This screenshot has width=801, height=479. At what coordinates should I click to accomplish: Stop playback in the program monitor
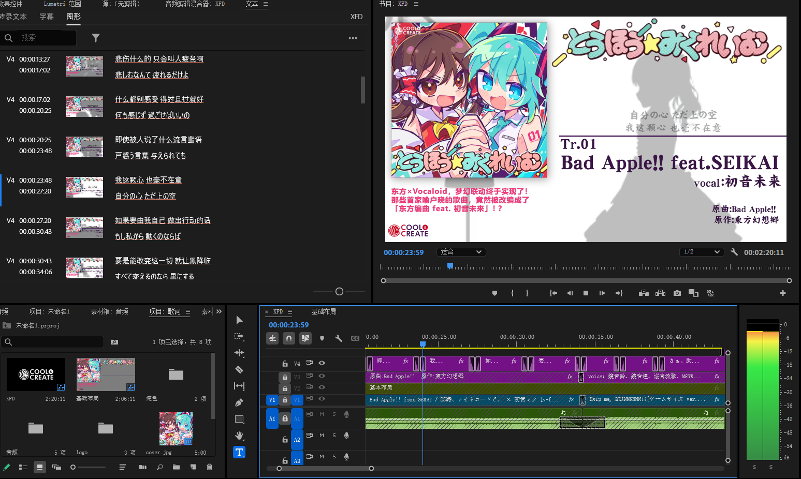(586, 293)
